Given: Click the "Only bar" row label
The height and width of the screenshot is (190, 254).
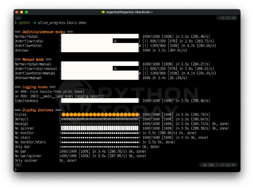Looking at the screenshot, I should coord(22,147).
